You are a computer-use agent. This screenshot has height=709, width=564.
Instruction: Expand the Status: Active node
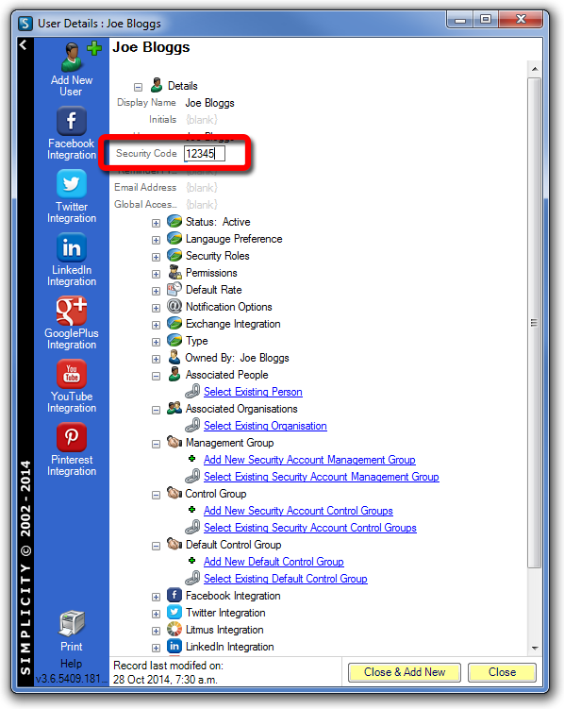point(156,223)
